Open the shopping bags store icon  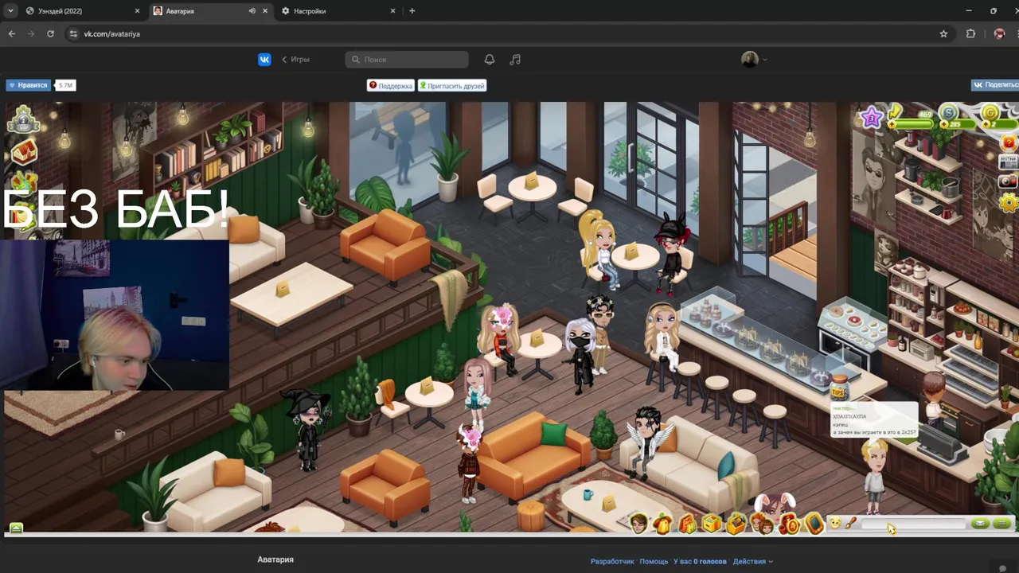pos(687,524)
